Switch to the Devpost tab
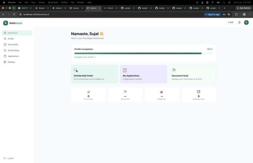 click(42, 8)
